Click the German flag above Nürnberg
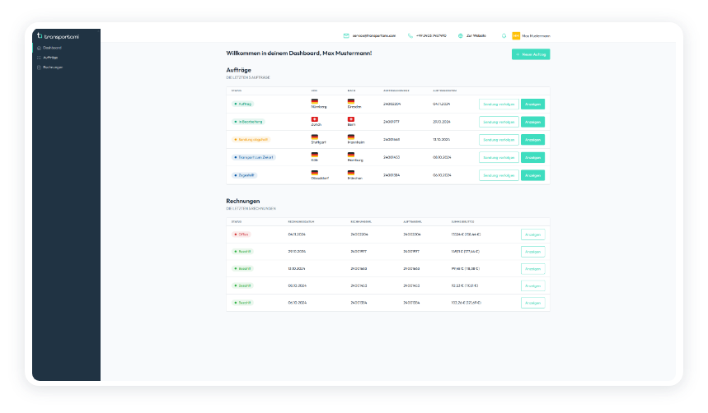This screenshot has height=413, width=708. click(315, 101)
